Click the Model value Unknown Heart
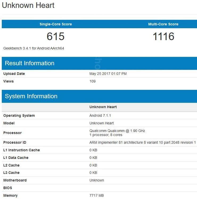The width and height of the screenshot is (197, 199). pyautogui.click(x=101, y=123)
